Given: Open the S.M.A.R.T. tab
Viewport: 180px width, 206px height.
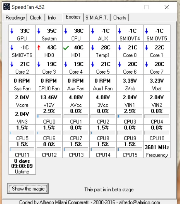Looking at the screenshot, I should (x=97, y=18).
